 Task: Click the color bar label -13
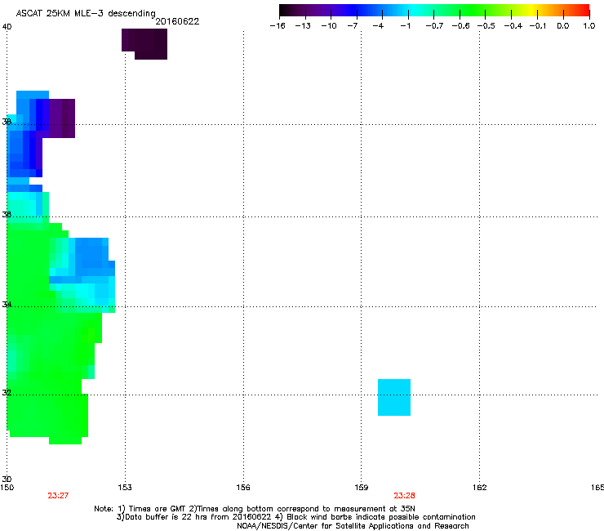pos(303,26)
